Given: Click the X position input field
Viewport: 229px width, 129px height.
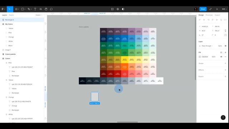Looking at the screenshot, I should pyautogui.click(x=205, y=27).
